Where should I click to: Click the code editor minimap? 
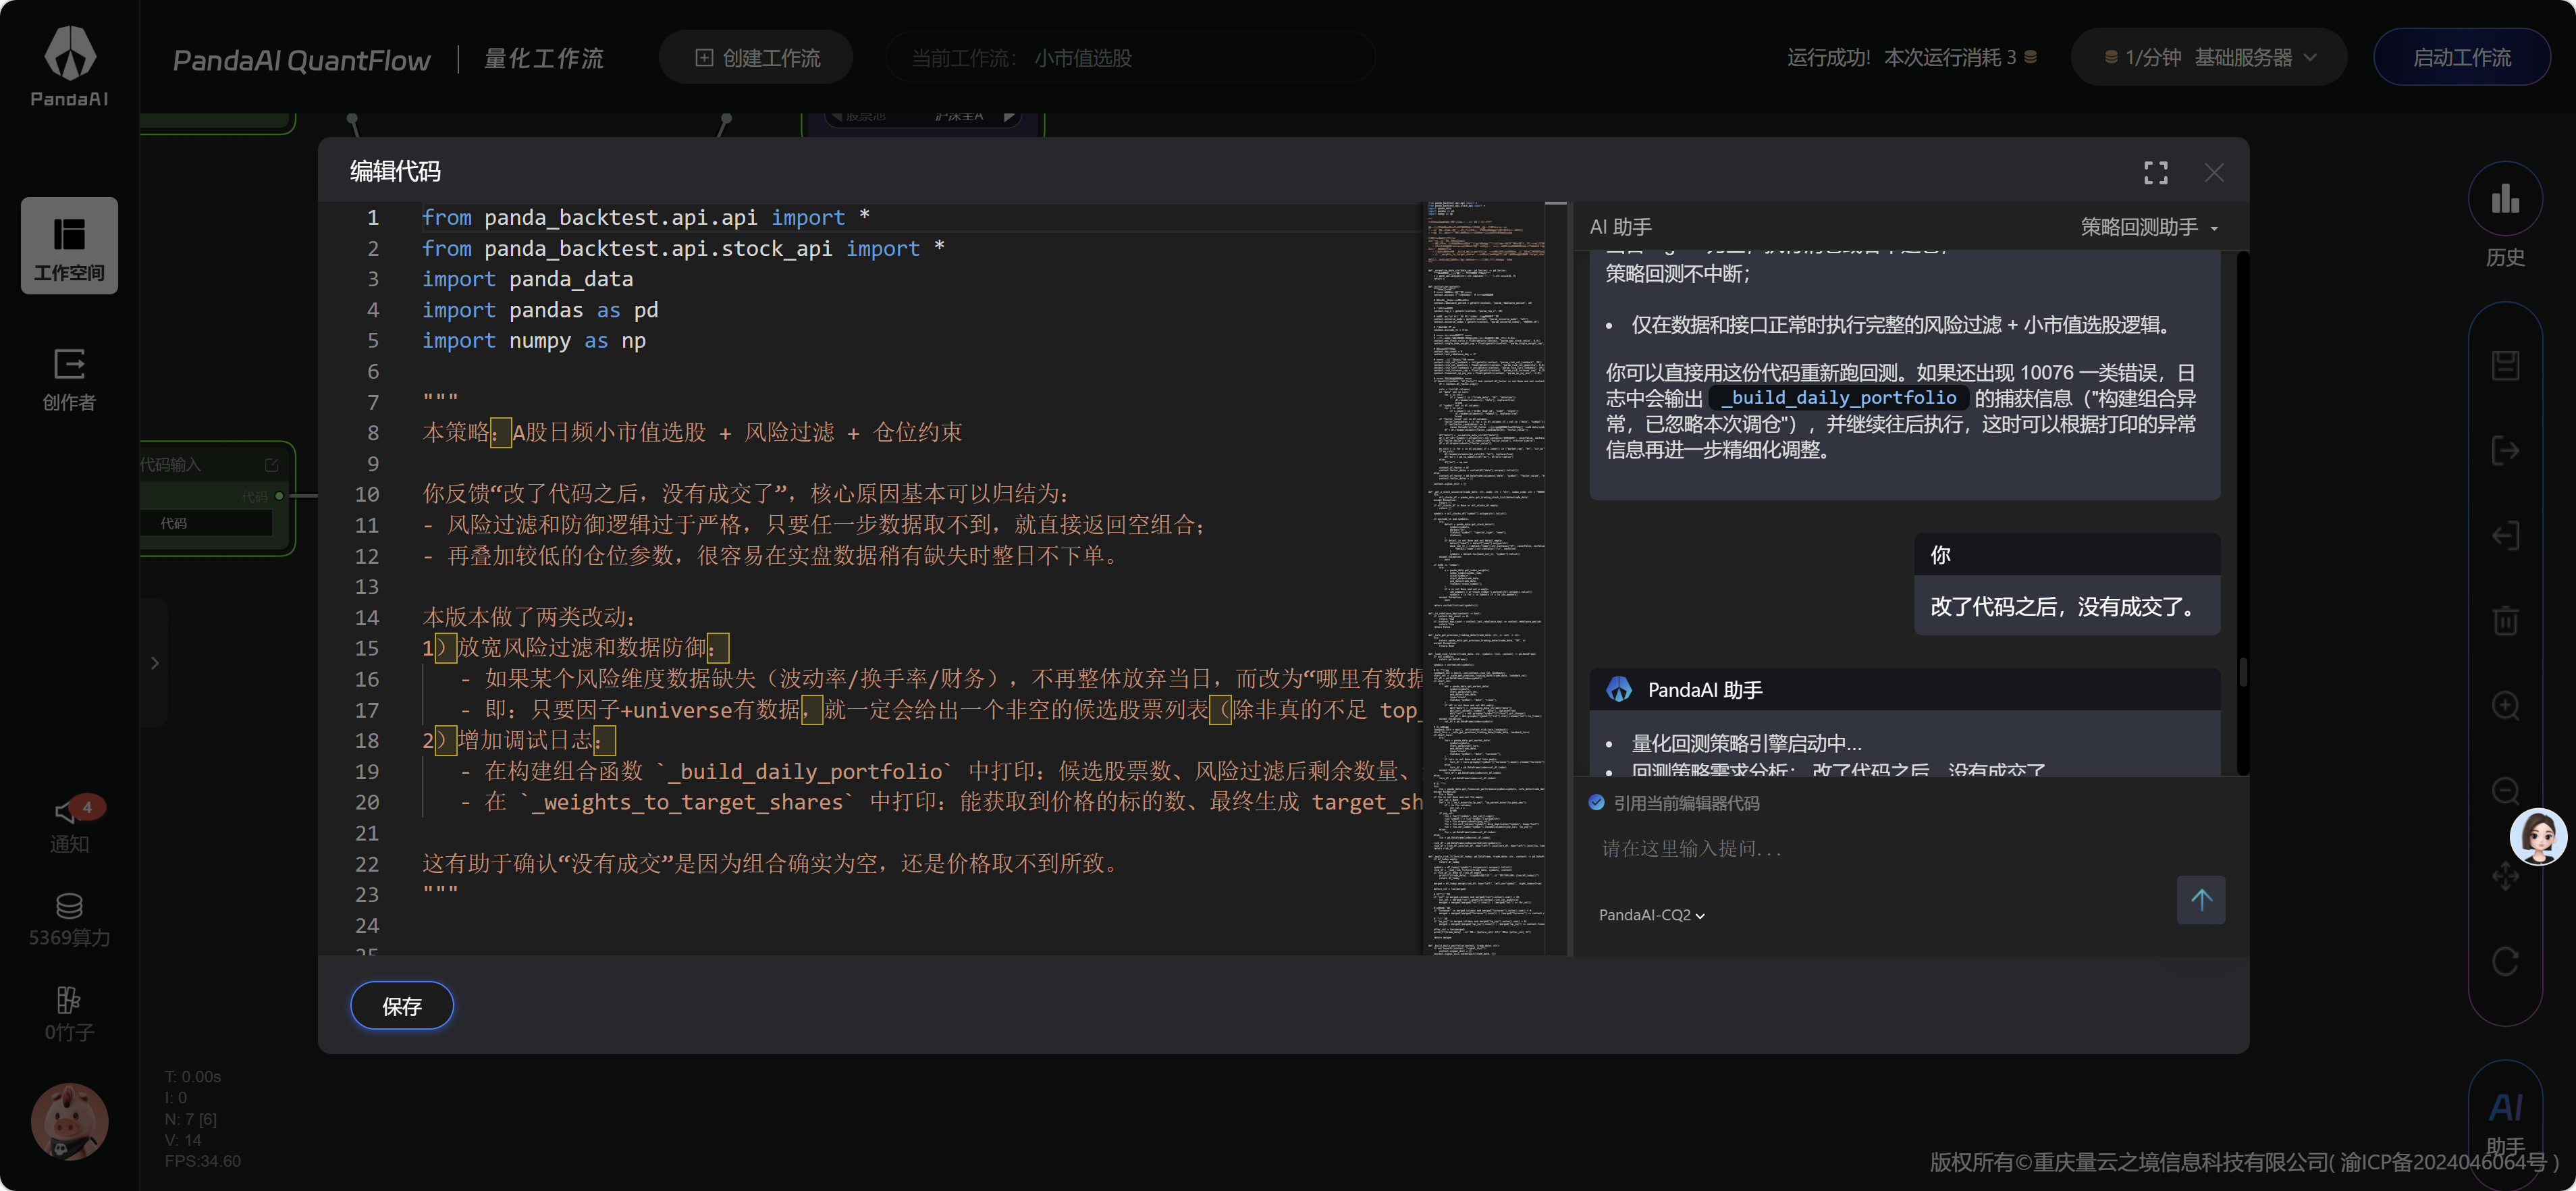pos(1485,578)
